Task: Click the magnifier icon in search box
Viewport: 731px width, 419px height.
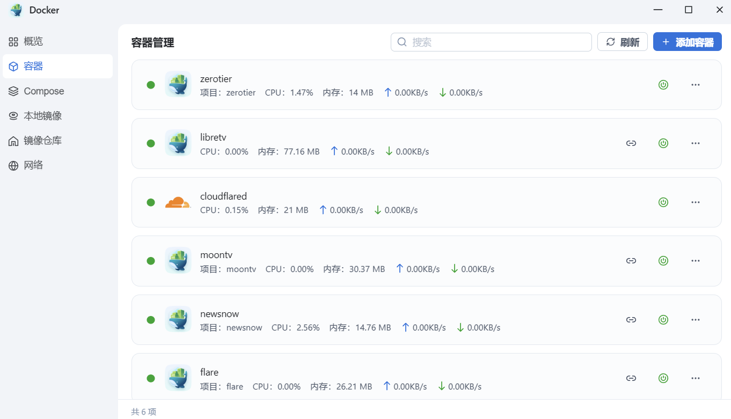Action: pyautogui.click(x=402, y=42)
